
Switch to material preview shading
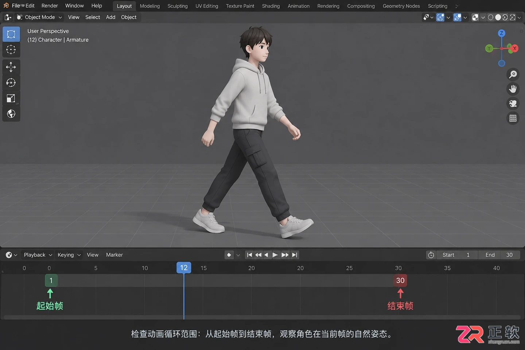[x=505, y=17]
